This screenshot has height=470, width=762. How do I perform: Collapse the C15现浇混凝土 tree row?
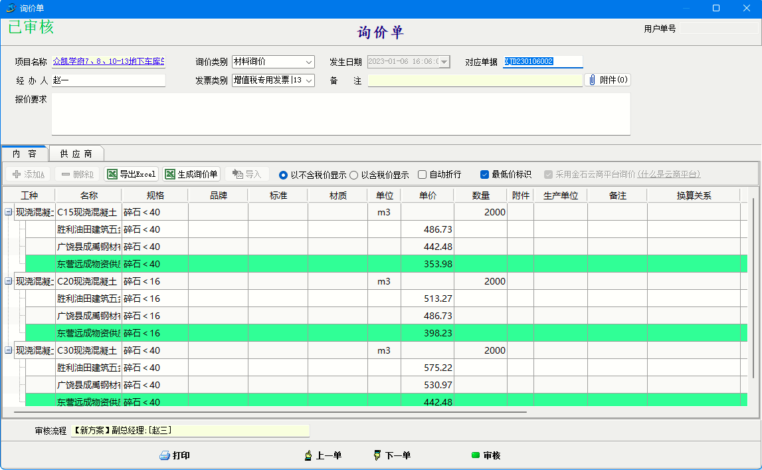pos(8,212)
